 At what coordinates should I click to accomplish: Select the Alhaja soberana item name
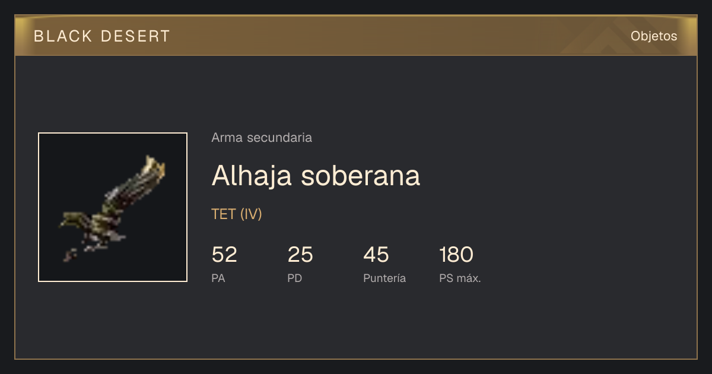pyautogui.click(x=316, y=175)
